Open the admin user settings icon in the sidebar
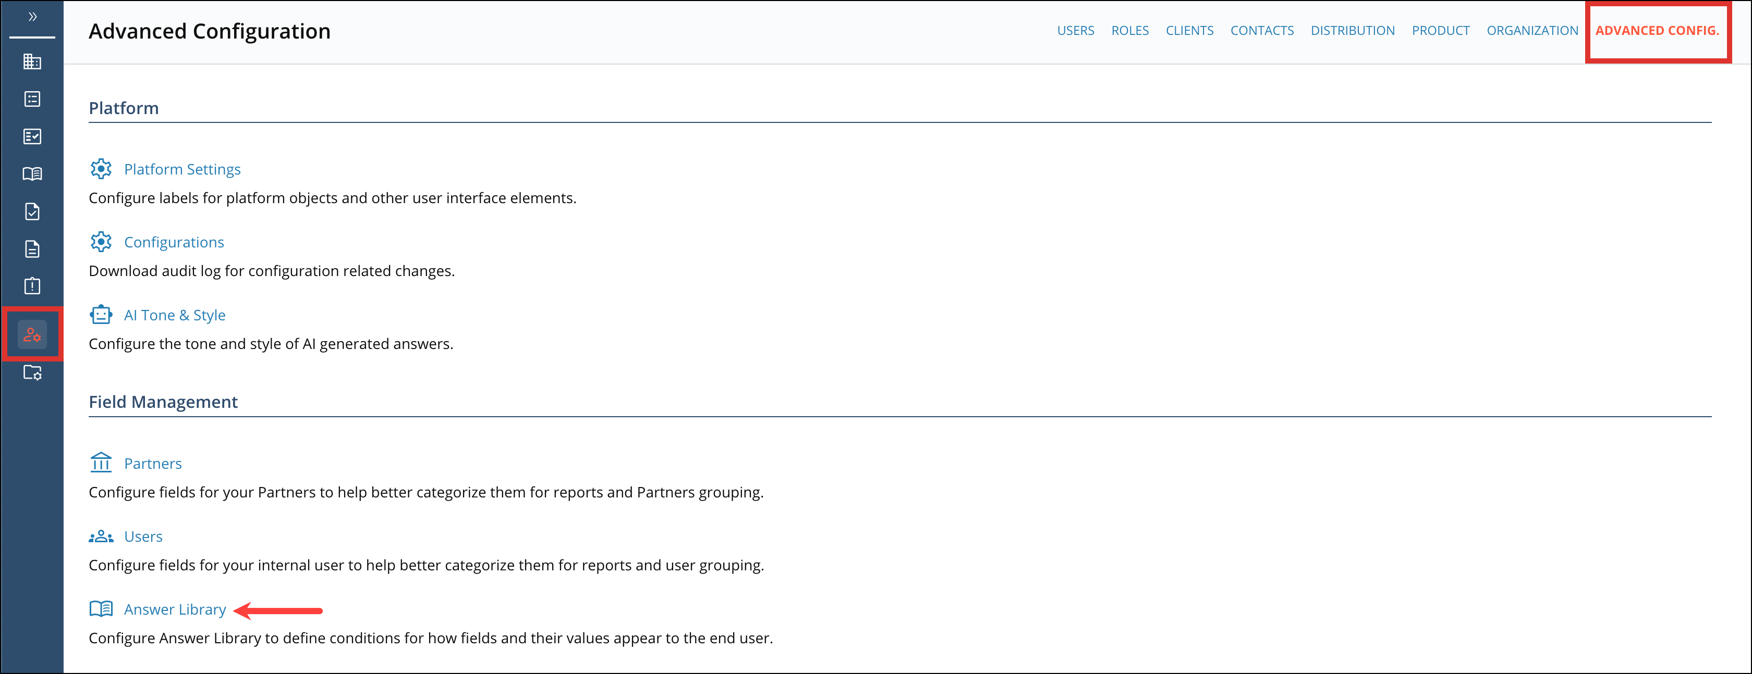 (32, 333)
